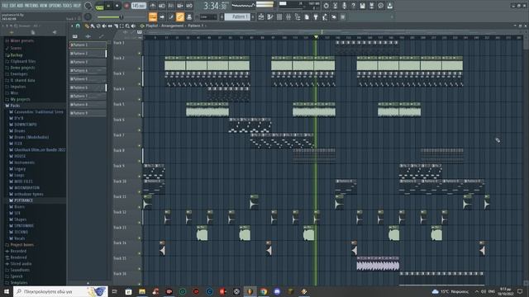The height and width of the screenshot is (297, 529).
Task: Open the EDIT menu
Action: (x=13, y=6)
